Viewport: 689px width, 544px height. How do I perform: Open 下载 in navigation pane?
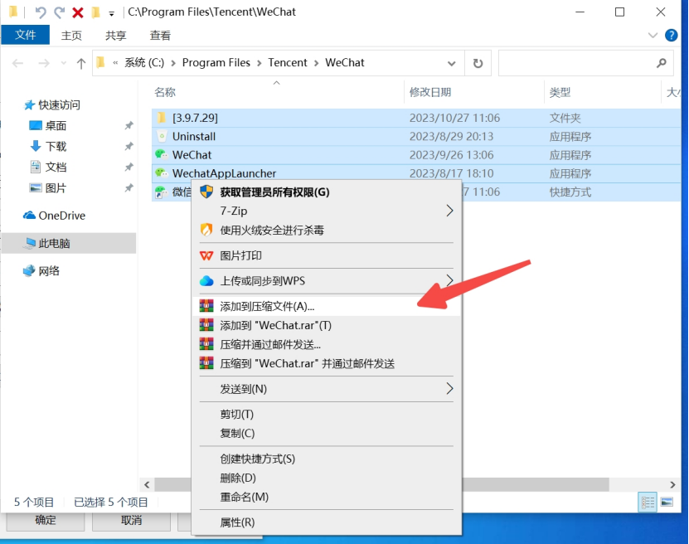[x=56, y=146]
